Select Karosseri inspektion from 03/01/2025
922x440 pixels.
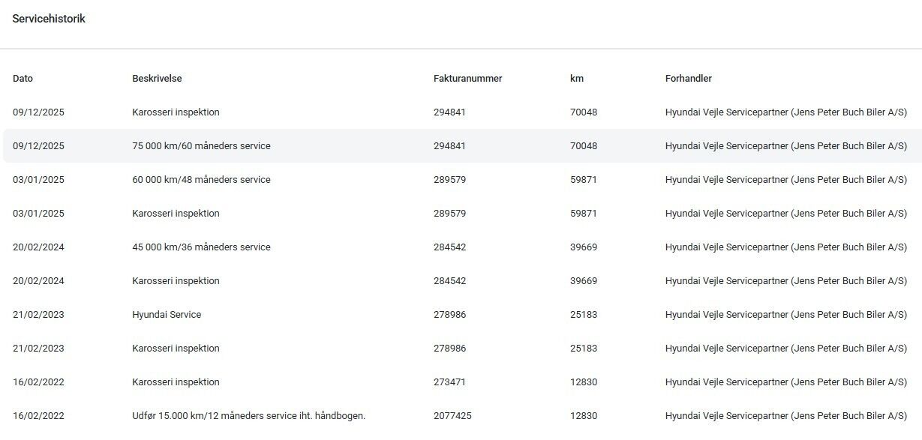[x=176, y=214]
